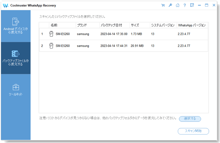Click the backup file recovery icon
This screenshot has height=143, width=220.
coord(15,54)
